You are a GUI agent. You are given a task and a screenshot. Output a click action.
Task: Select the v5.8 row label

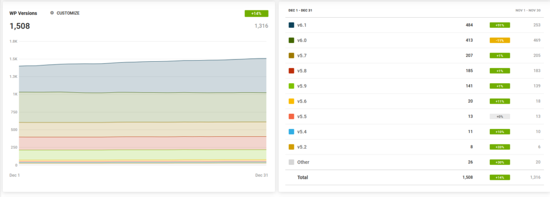[302, 71]
